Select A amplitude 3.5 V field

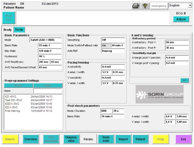[x=106, y=72]
